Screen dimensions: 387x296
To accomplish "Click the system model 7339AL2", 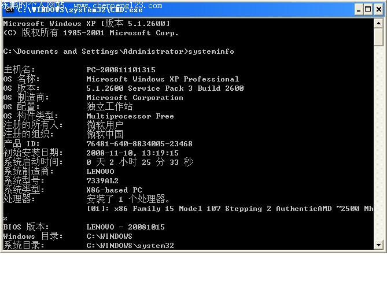I will pos(102,181).
